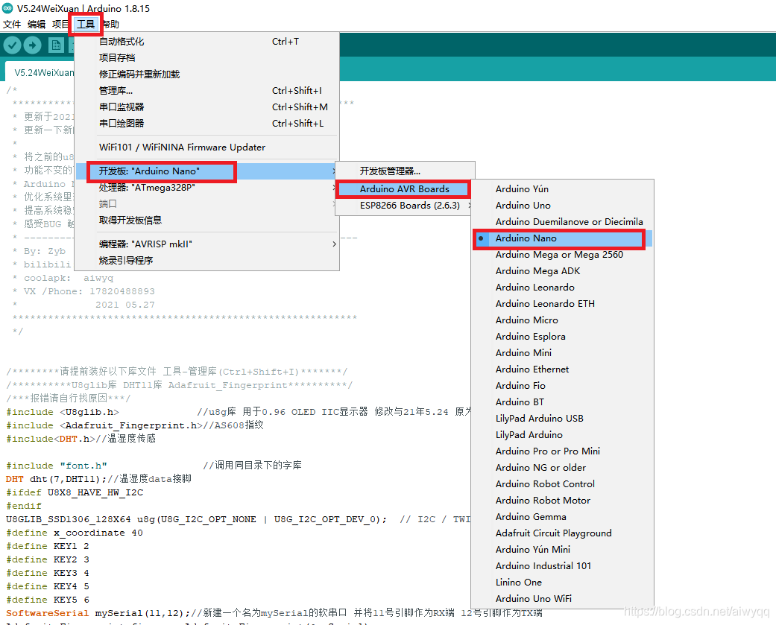Expand the Arduino AVR Boards submenu
This screenshot has height=625, width=776.
[405, 189]
